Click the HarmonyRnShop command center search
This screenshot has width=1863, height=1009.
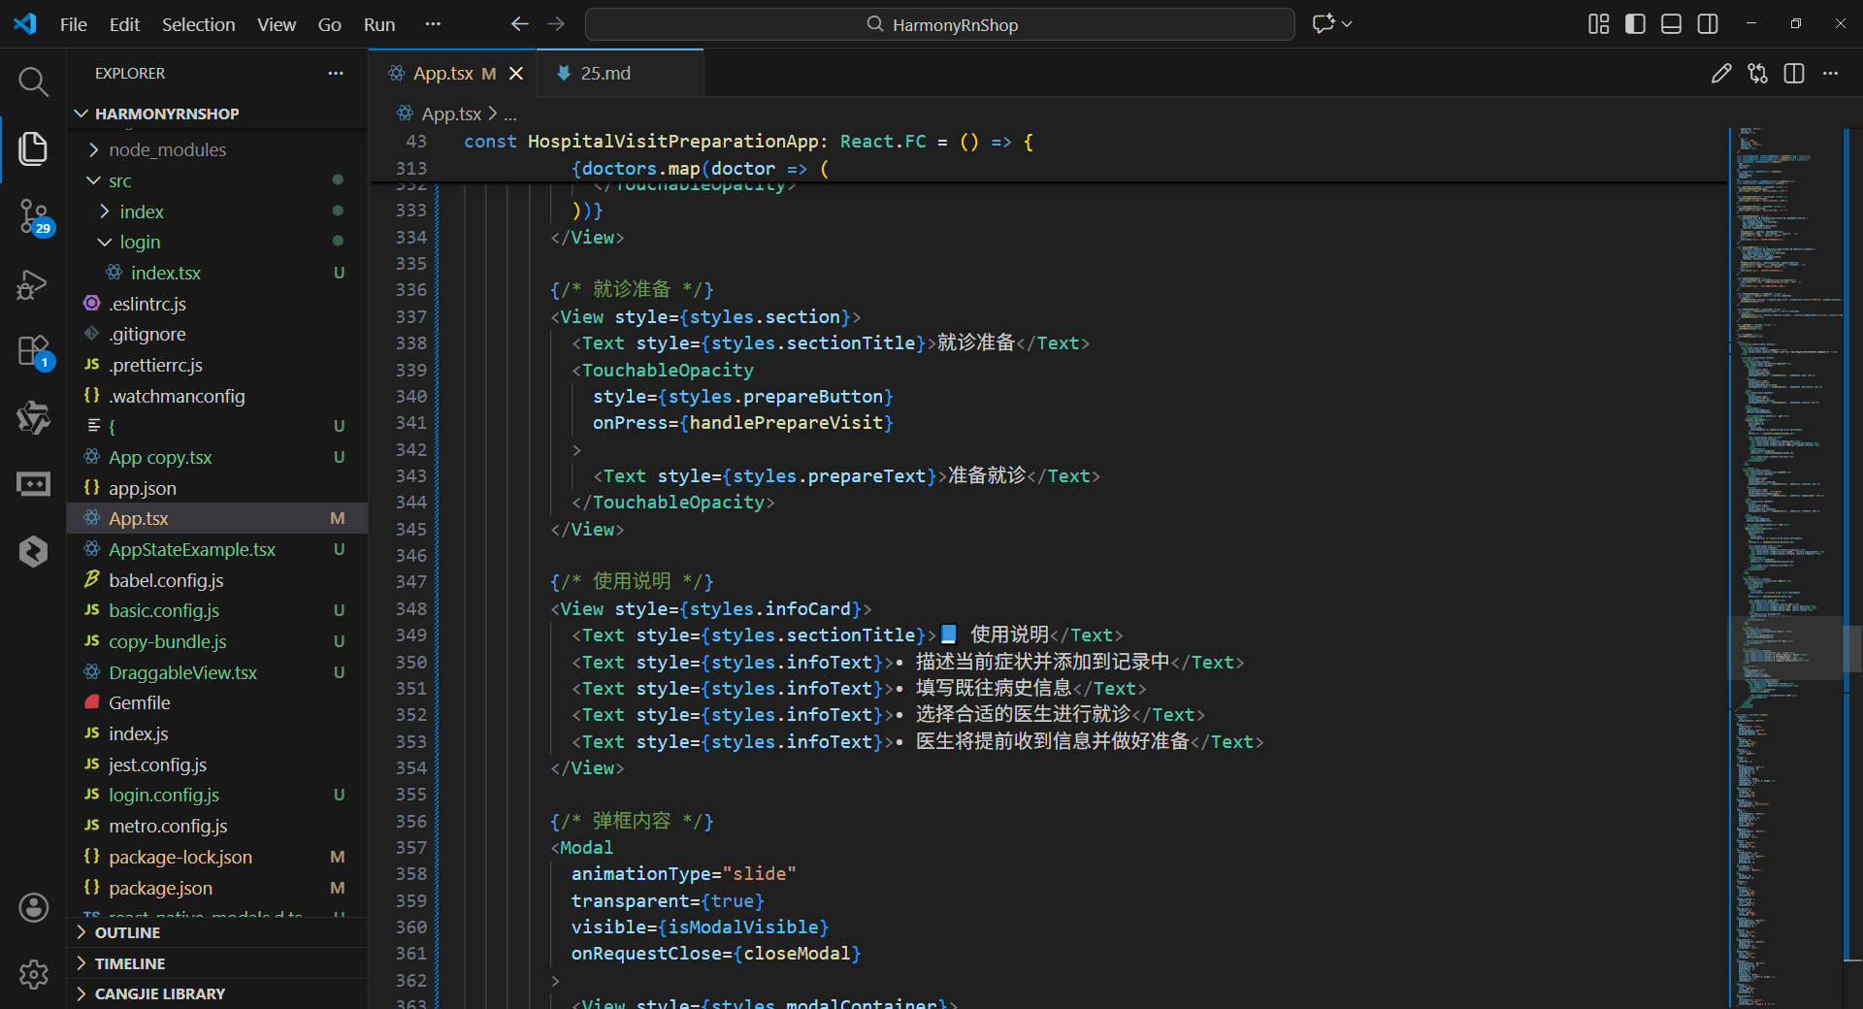940,24
